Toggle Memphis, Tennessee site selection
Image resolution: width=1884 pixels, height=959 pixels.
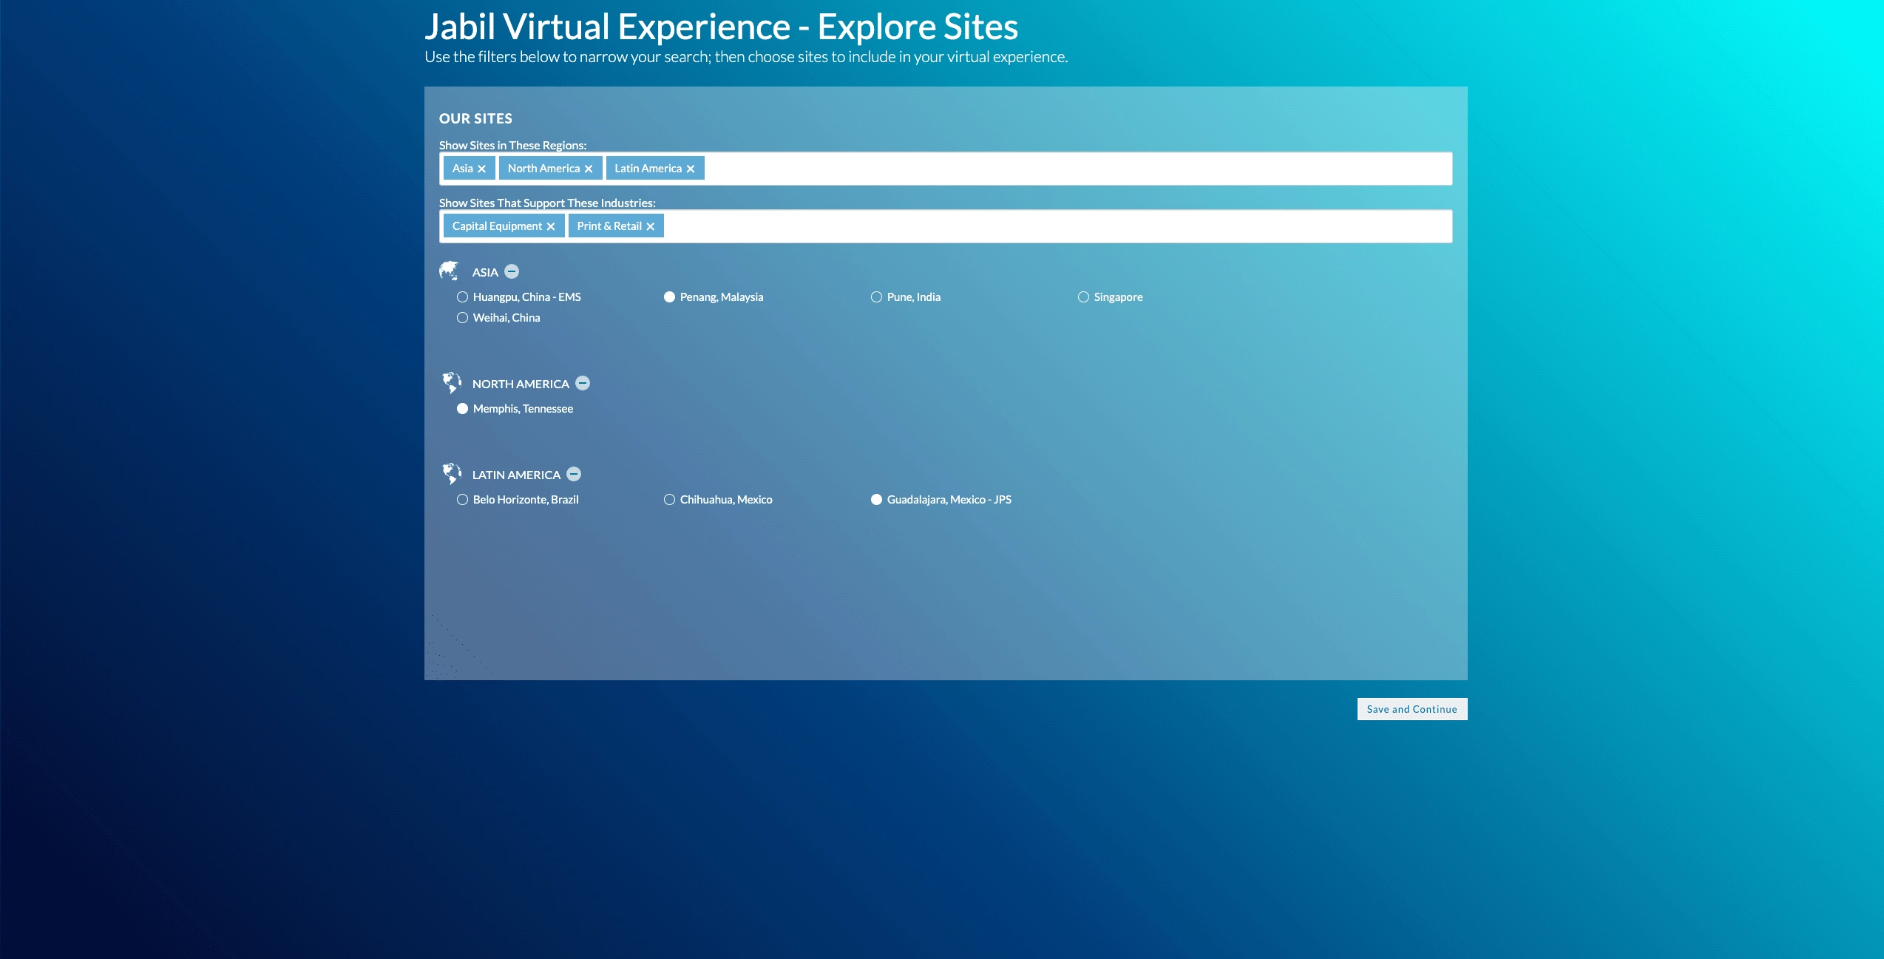pos(462,408)
